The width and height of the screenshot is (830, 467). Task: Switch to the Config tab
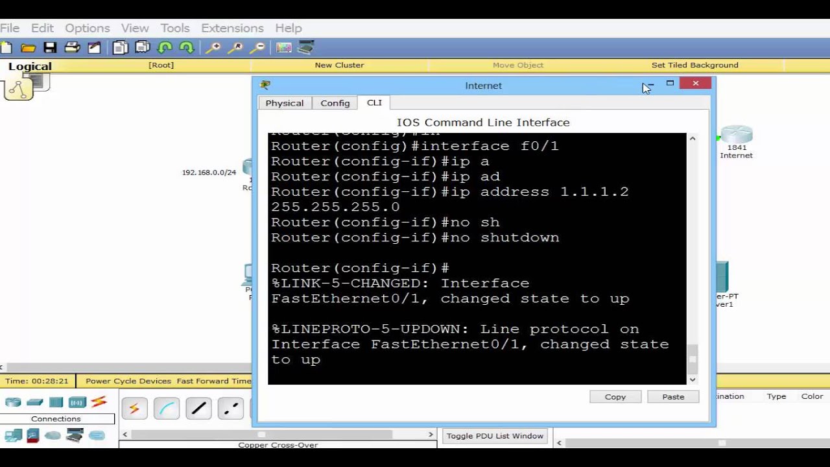(x=335, y=103)
